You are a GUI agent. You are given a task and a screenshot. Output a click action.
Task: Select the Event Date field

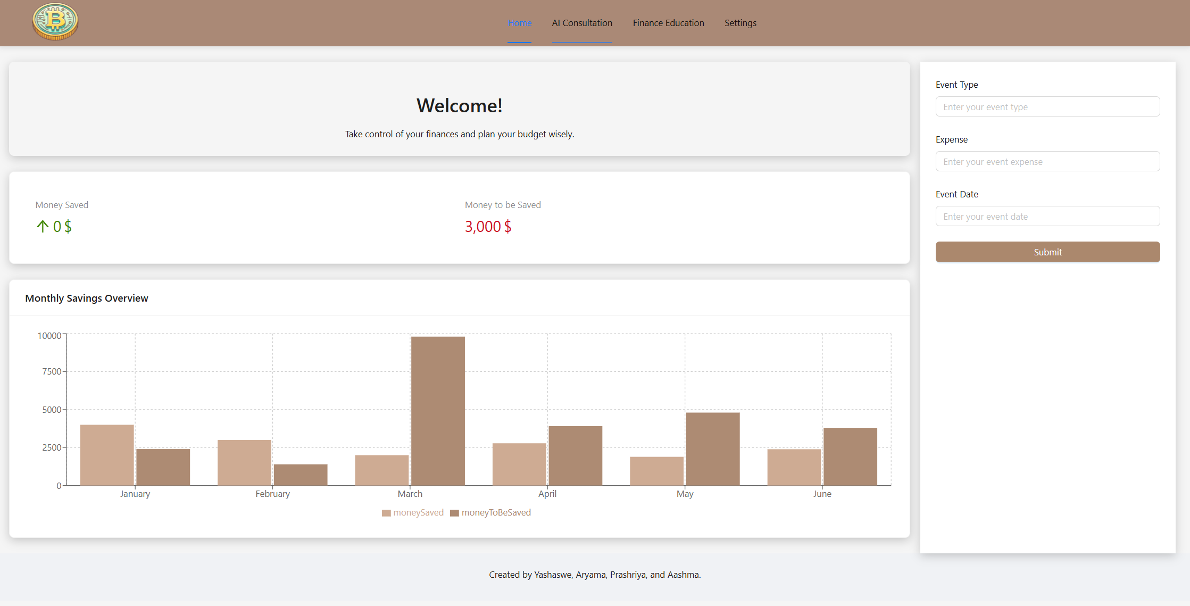(1047, 216)
